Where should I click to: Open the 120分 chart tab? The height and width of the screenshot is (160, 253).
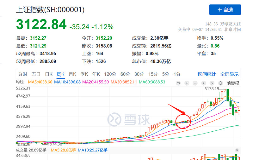point(110,74)
